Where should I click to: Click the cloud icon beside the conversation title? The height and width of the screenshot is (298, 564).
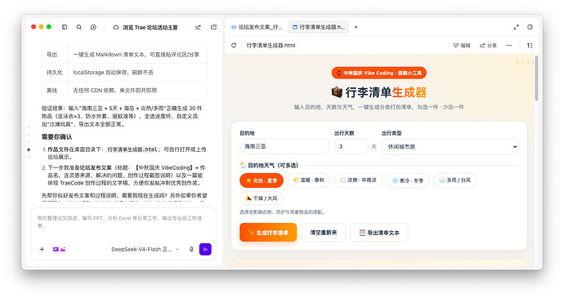[116, 27]
